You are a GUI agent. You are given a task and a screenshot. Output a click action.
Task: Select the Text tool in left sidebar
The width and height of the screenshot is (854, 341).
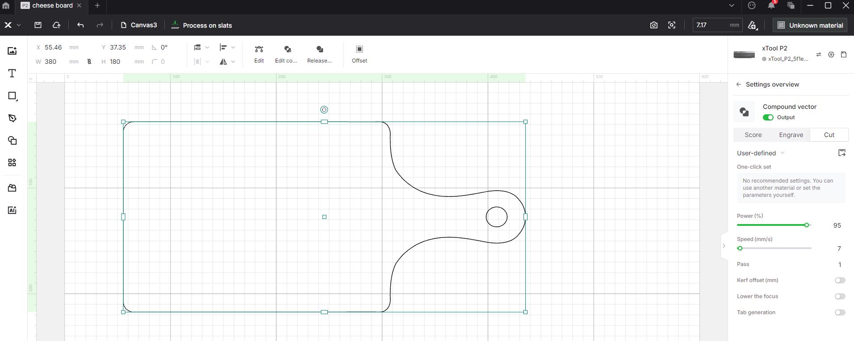12,73
